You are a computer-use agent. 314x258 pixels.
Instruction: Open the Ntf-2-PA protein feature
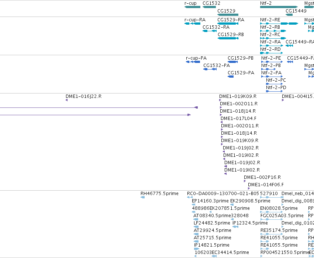click(272, 77)
